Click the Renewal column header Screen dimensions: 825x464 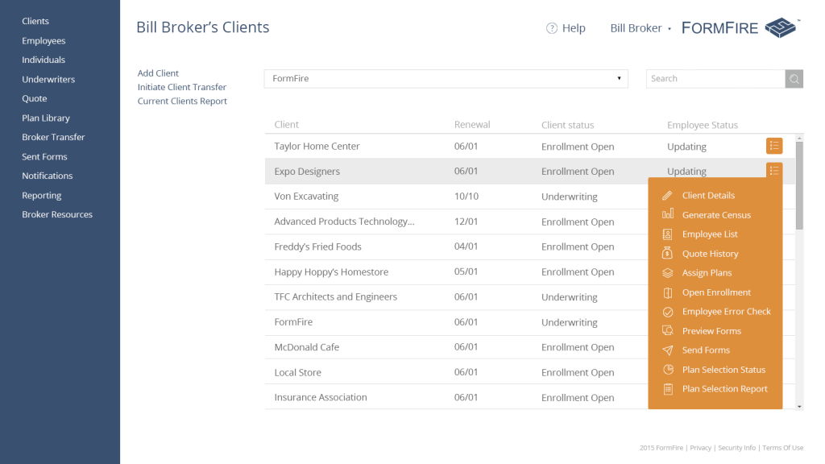472,125
